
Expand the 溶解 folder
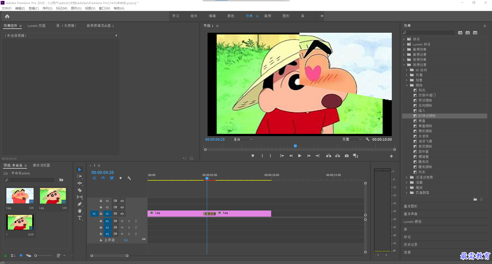coord(407,183)
